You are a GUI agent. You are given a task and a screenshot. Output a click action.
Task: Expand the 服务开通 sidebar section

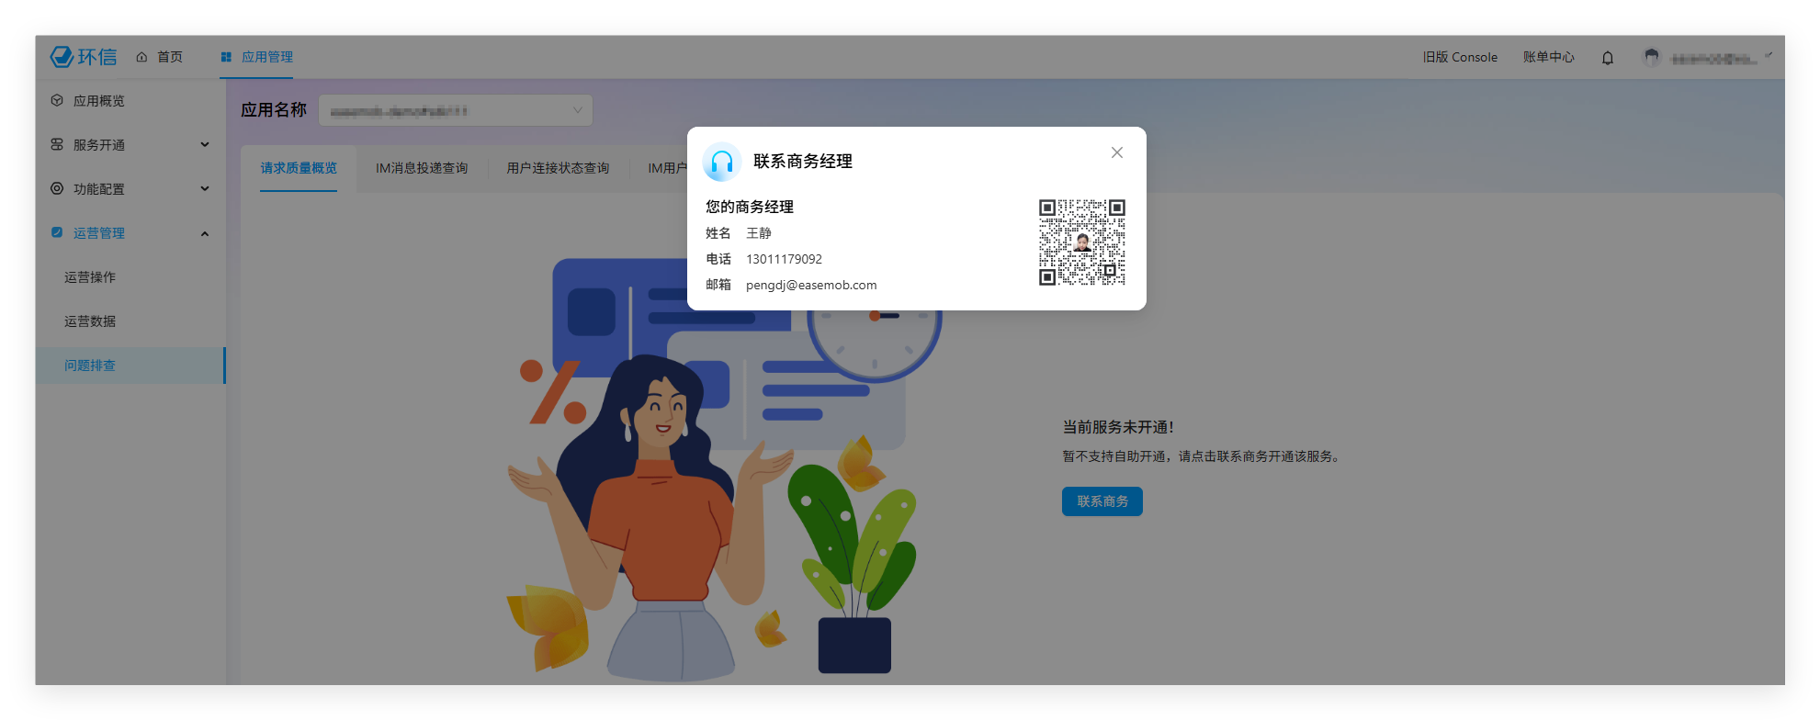pos(130,145)
